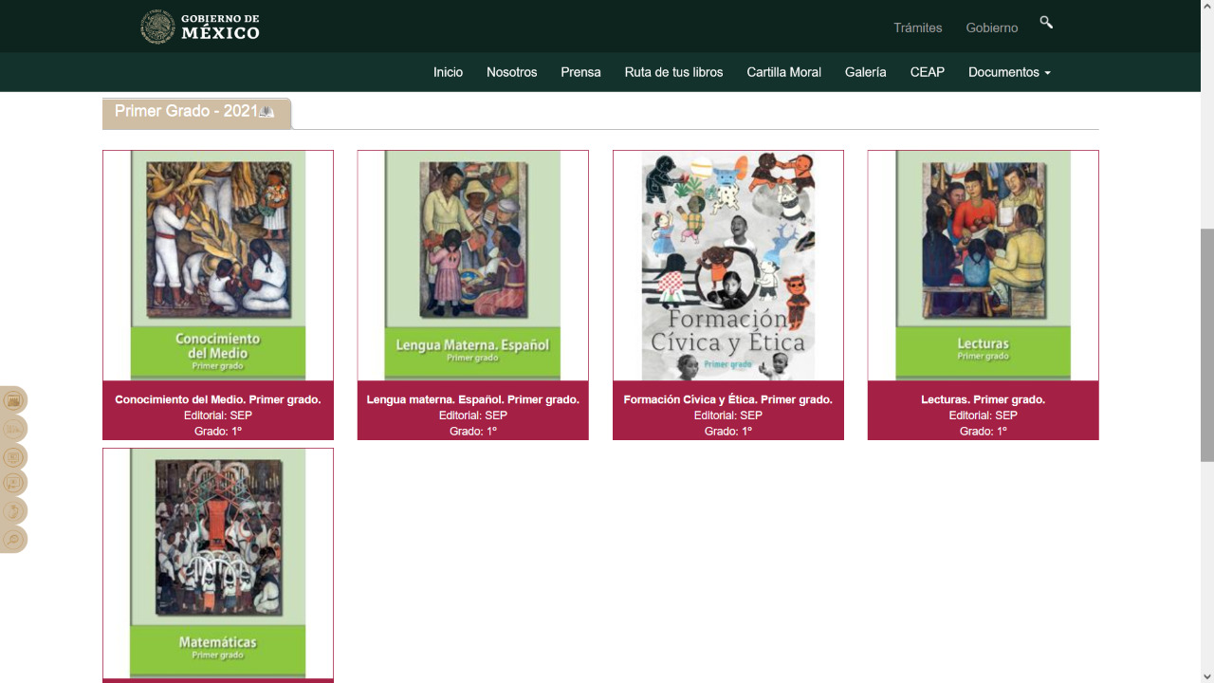Open the Matemáticas Primer grado book cover
This screenshot has width=1214, height=683.
coord(218,563)
